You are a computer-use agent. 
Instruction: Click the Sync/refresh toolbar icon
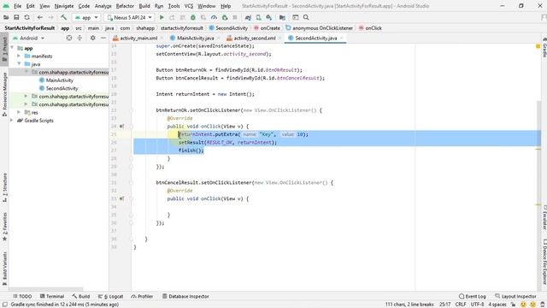click(x=26, y=17)
